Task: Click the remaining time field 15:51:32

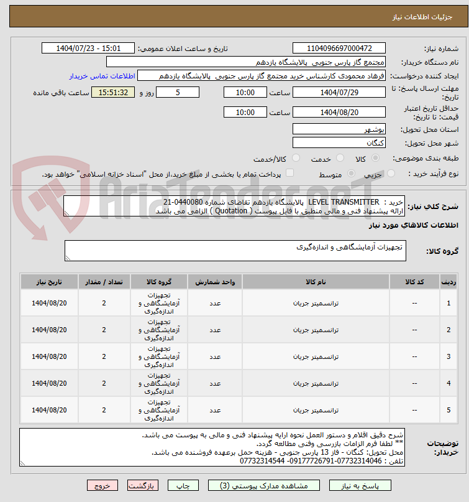Action: pos(113,93)
